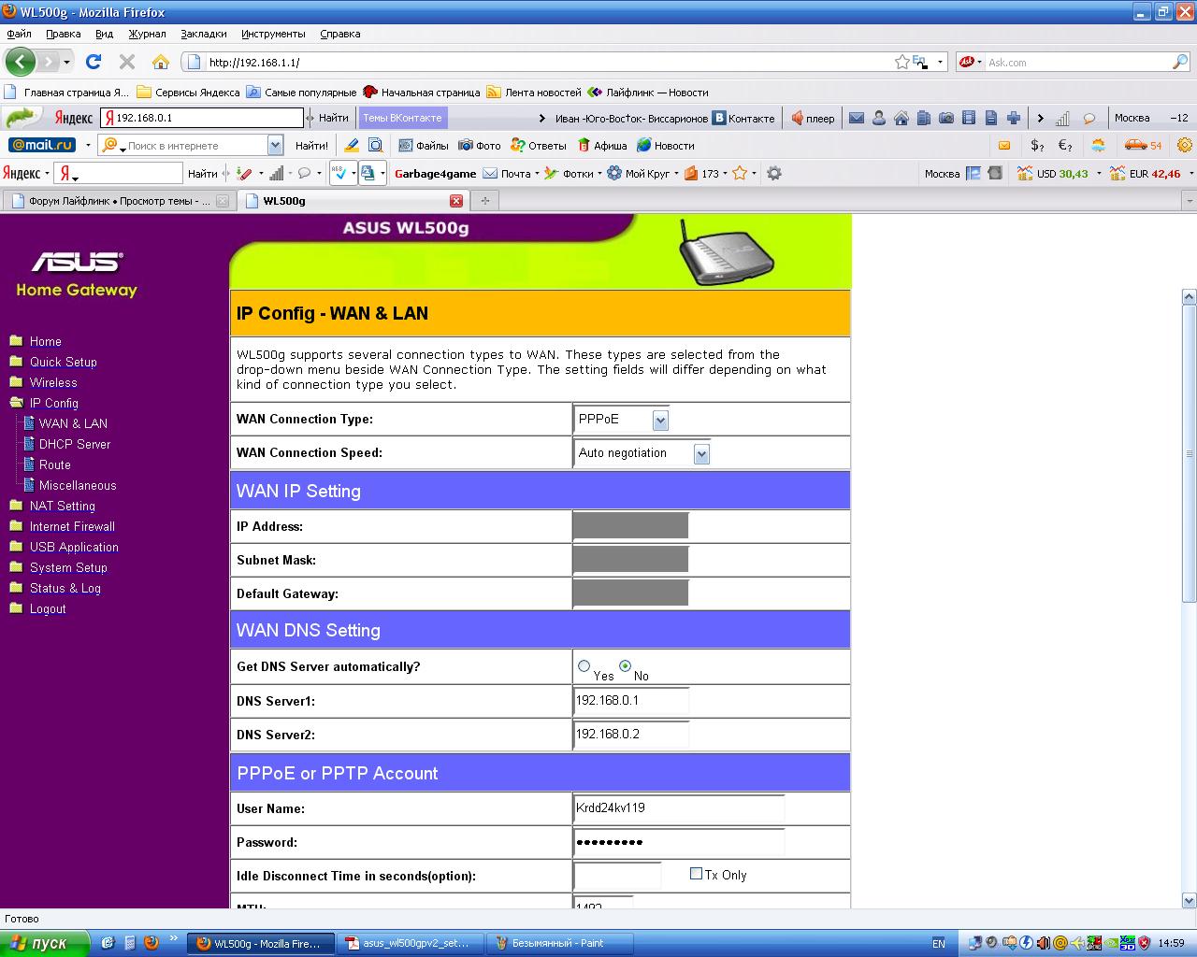Open the Yandex bar settings gear
Screen dimensions: 1197x957
point(773,173)
